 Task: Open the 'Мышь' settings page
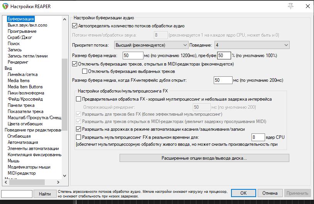[14, 161]
